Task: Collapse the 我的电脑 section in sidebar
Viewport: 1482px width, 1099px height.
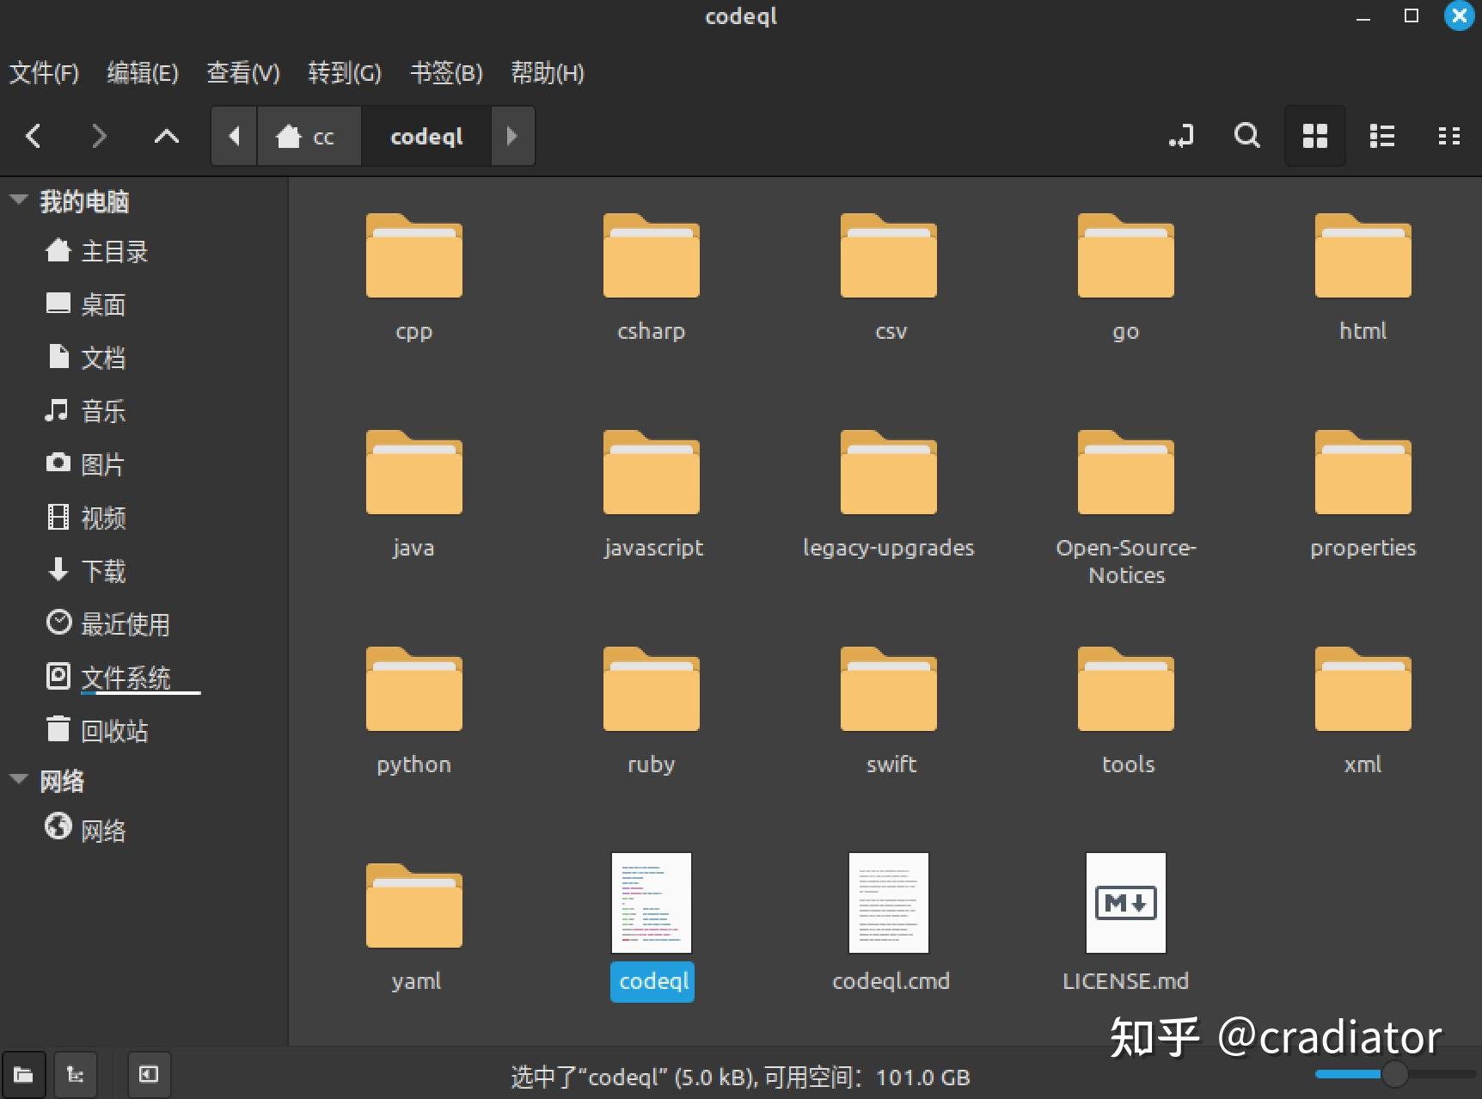Action: [19, 200]
